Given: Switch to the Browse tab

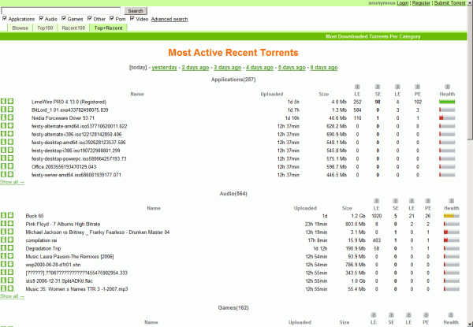Looking at the screenshot, I should [x=20, y=28].
